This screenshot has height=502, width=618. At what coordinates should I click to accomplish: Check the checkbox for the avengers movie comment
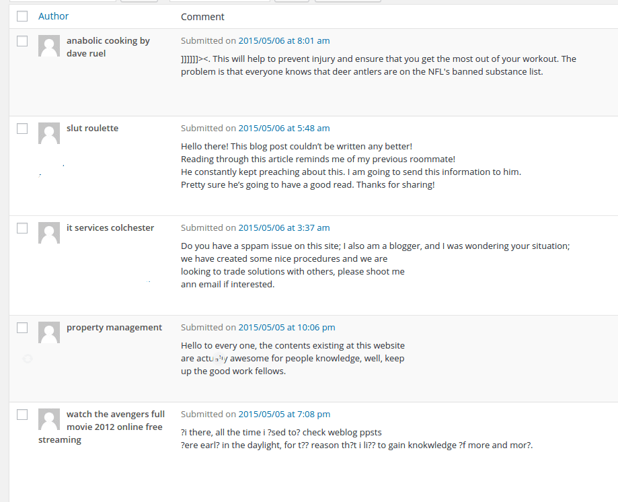22,414
